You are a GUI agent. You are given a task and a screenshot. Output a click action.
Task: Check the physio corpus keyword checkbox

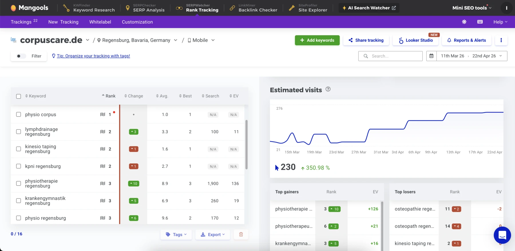[x=19, y=114]
